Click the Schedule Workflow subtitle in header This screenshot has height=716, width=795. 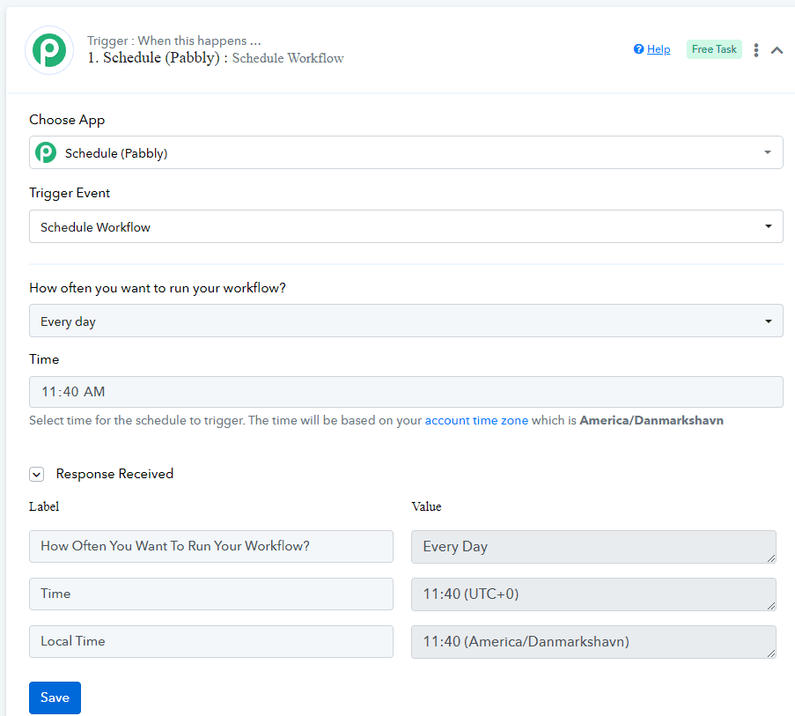pos(288,58)
